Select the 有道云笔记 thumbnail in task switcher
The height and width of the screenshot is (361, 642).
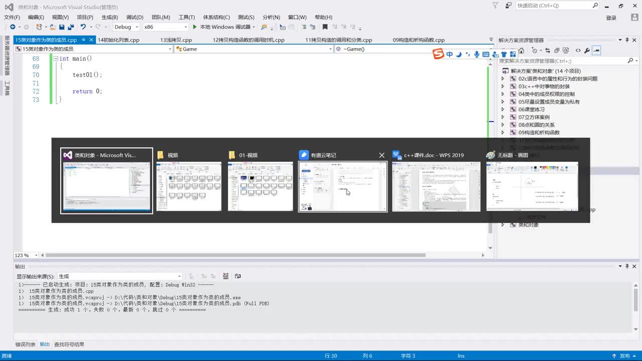(x=343, y=187)
